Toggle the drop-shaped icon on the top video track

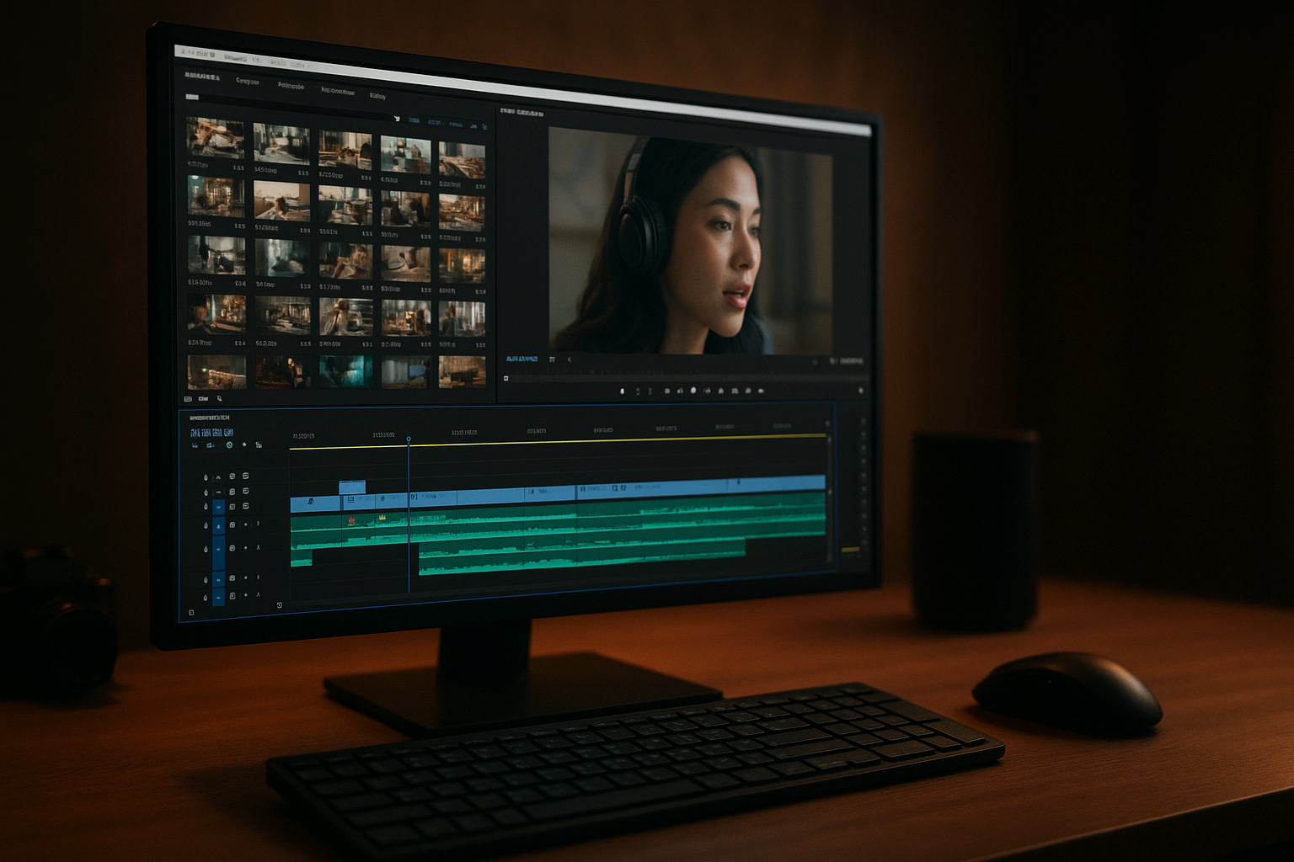pyautogui.click(x=206, y=477)
